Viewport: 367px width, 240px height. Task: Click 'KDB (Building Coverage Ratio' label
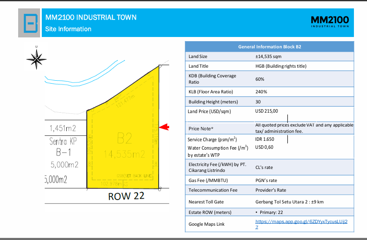click(212, 79)
